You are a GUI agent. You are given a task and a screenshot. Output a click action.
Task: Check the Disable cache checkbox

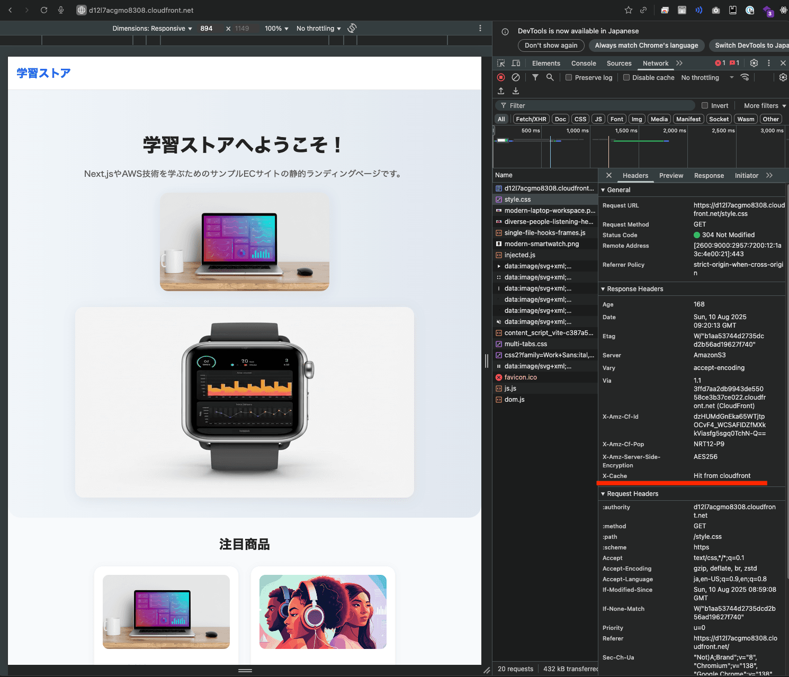pyautogui.click(x=626, y=77)
